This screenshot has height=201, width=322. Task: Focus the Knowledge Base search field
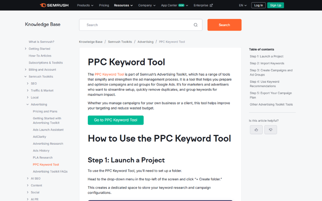click(140, 25)
